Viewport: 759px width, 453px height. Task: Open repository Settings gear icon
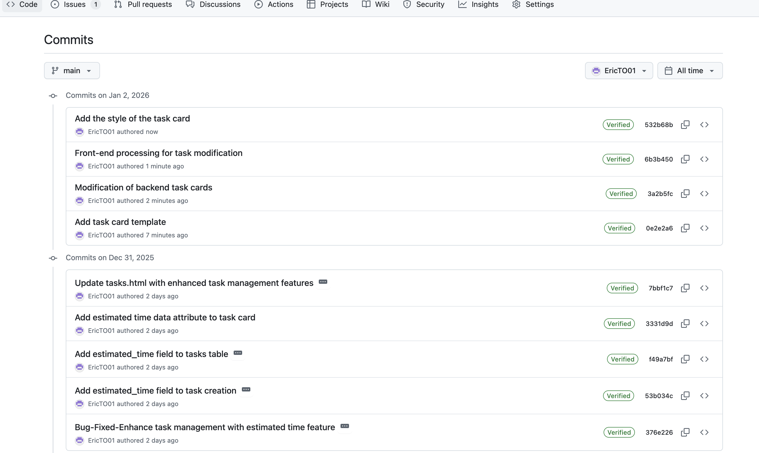516,4
